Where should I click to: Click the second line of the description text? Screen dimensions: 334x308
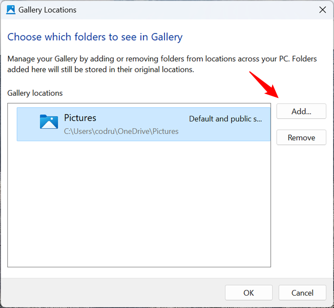tap(101, 69)
